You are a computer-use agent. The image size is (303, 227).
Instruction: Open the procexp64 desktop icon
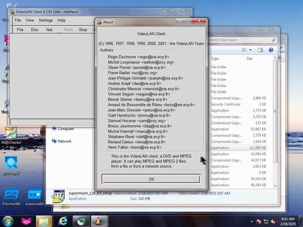pyautogui.click(x=12, y=166)
